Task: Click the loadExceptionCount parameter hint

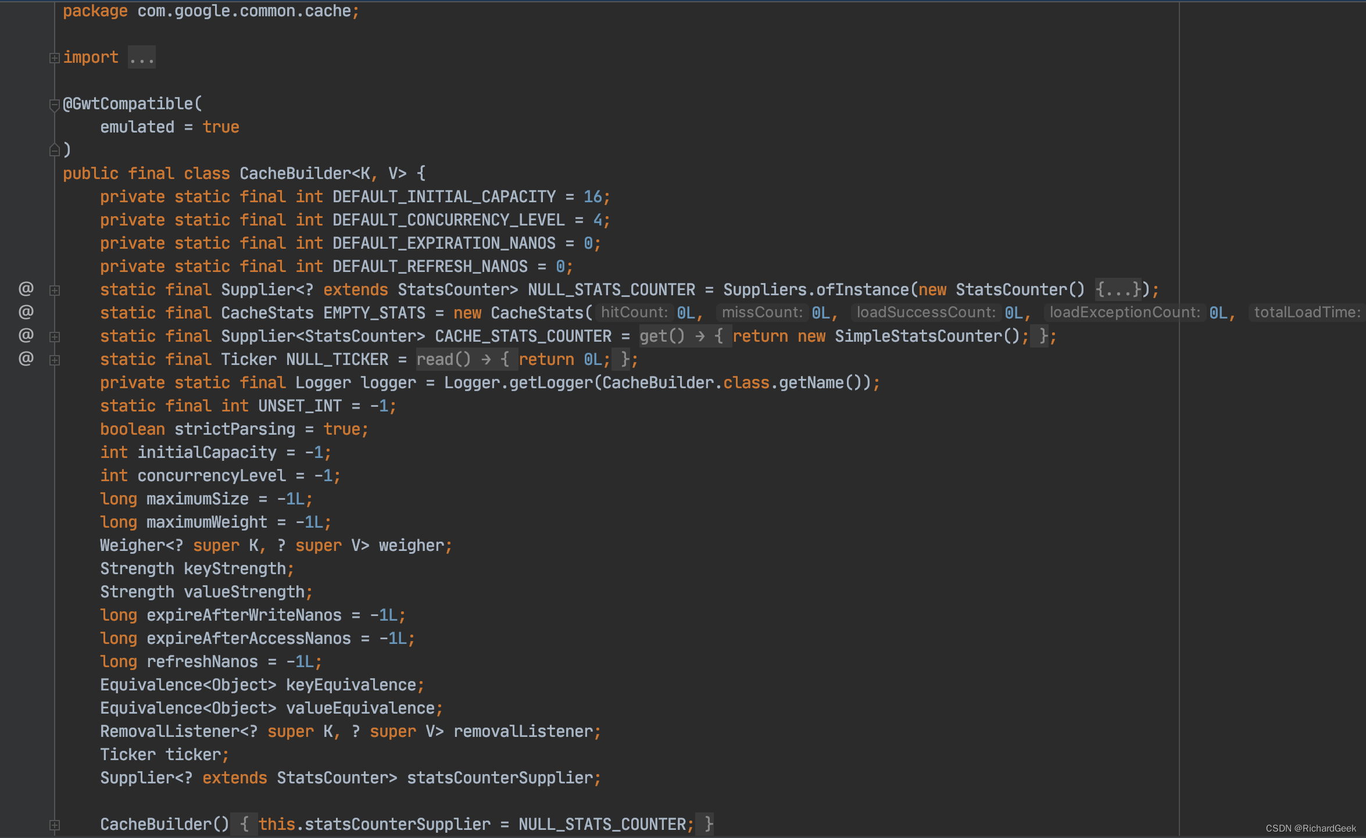Action: tap(1124, 313)
